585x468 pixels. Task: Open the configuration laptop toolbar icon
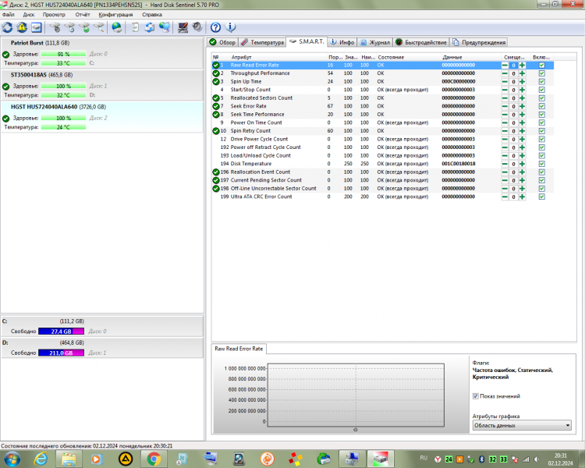tap(183, 27)
